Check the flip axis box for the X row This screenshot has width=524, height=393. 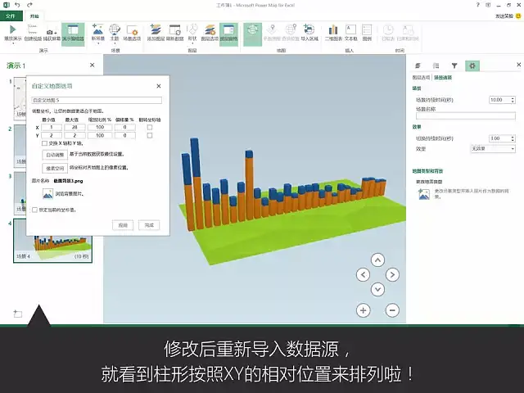[149, 127]
